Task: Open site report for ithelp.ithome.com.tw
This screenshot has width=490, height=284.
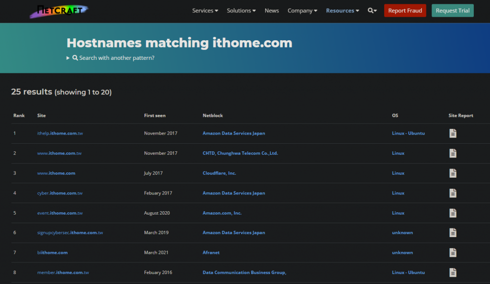Action: [453, 133]
